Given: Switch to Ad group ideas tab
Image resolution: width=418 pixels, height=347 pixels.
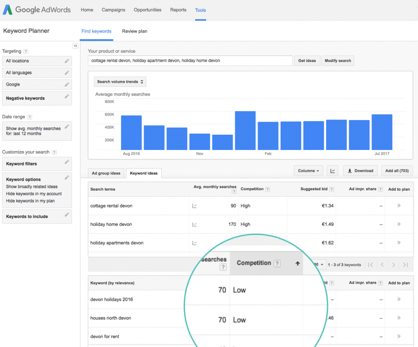Looking at the screenshot, I should point(106,173).
